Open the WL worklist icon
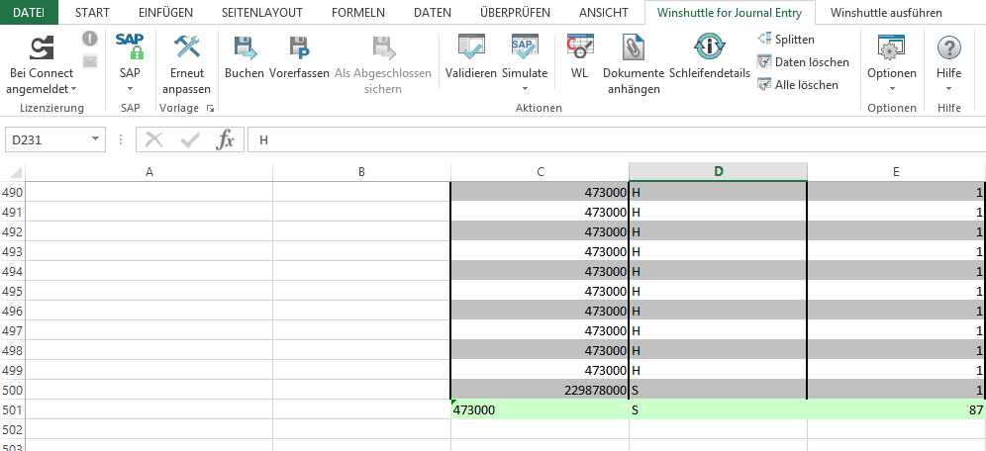 (580, 47)
